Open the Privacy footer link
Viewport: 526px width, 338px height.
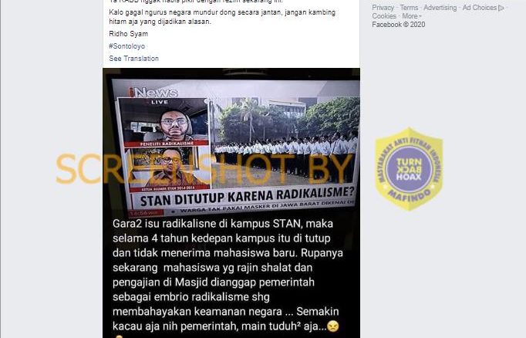point(383,8)
